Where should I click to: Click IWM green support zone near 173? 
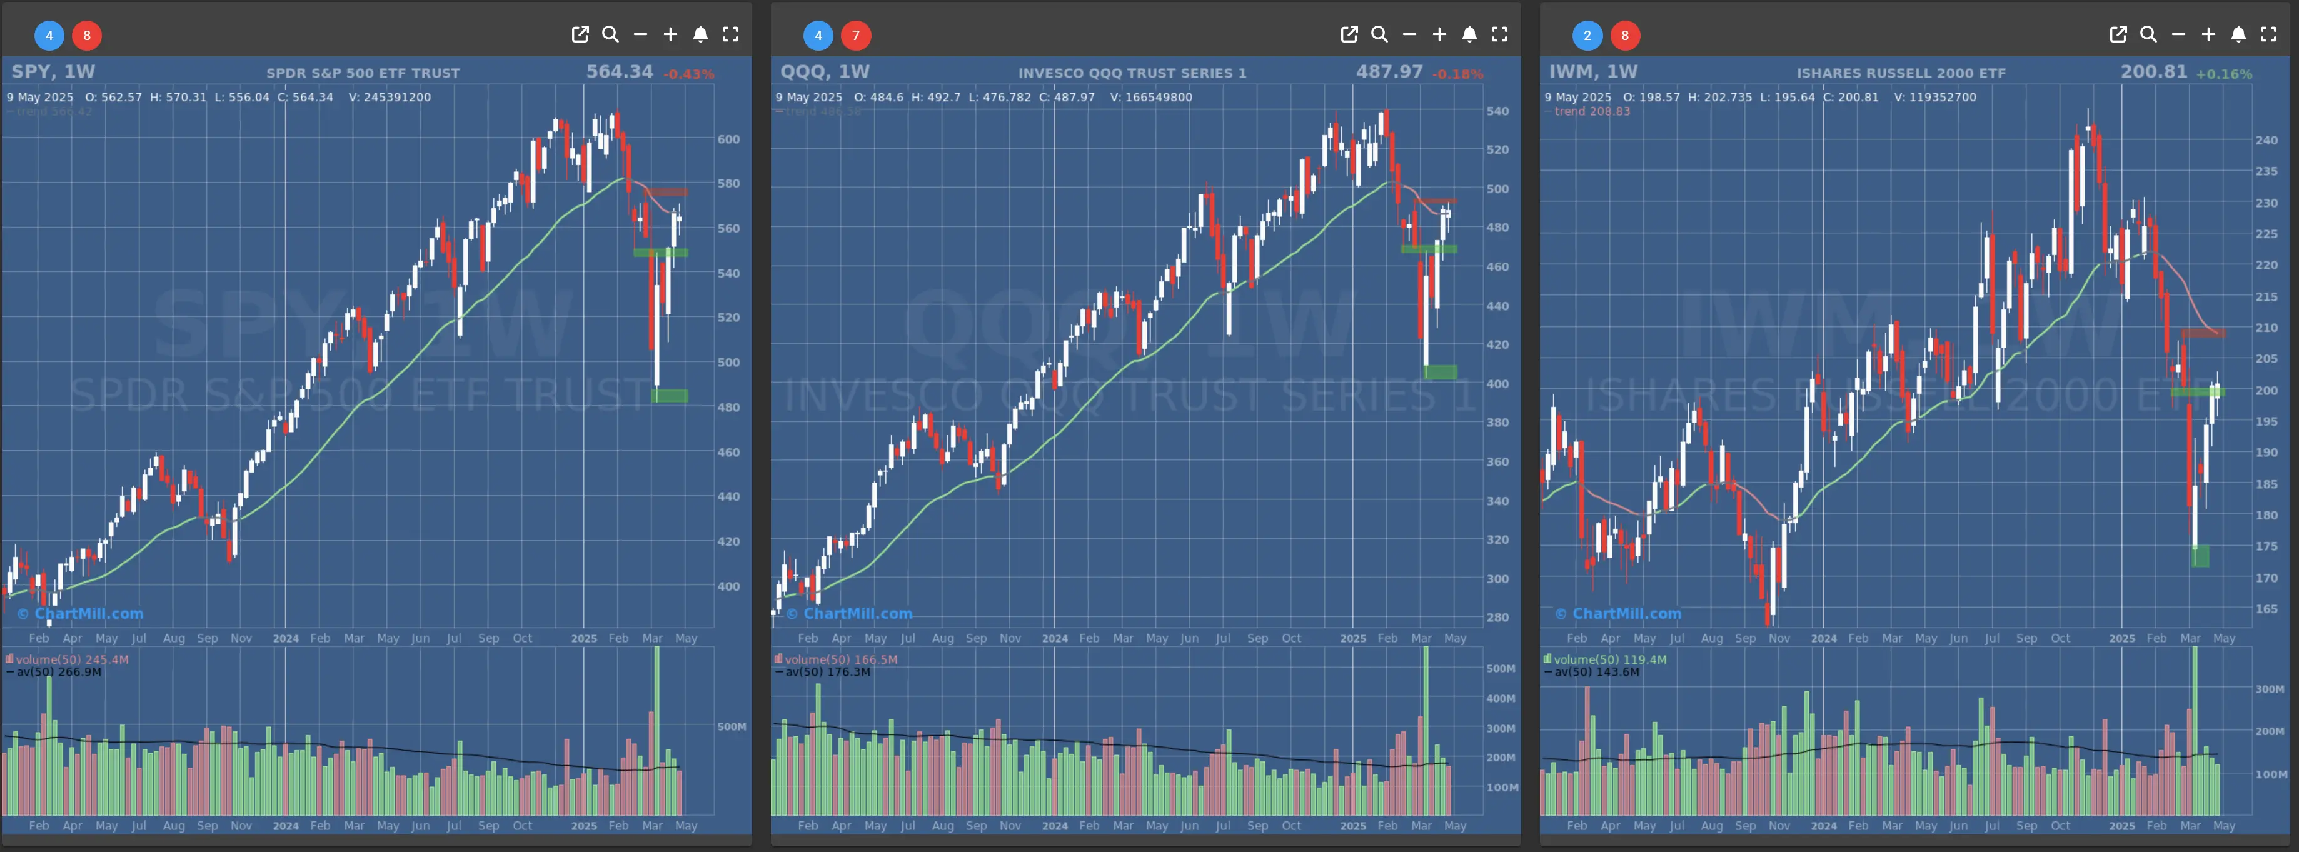point(2201,556)
